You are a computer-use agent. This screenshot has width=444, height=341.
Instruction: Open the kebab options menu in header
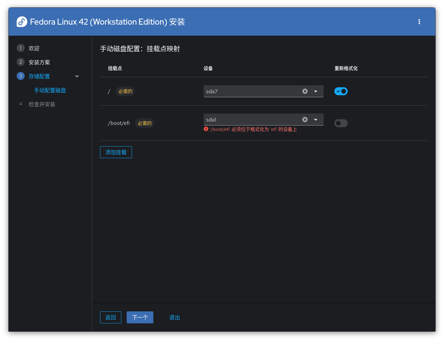point(419,22)
